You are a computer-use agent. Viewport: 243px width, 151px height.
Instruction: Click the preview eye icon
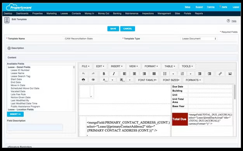click(93, 80)
